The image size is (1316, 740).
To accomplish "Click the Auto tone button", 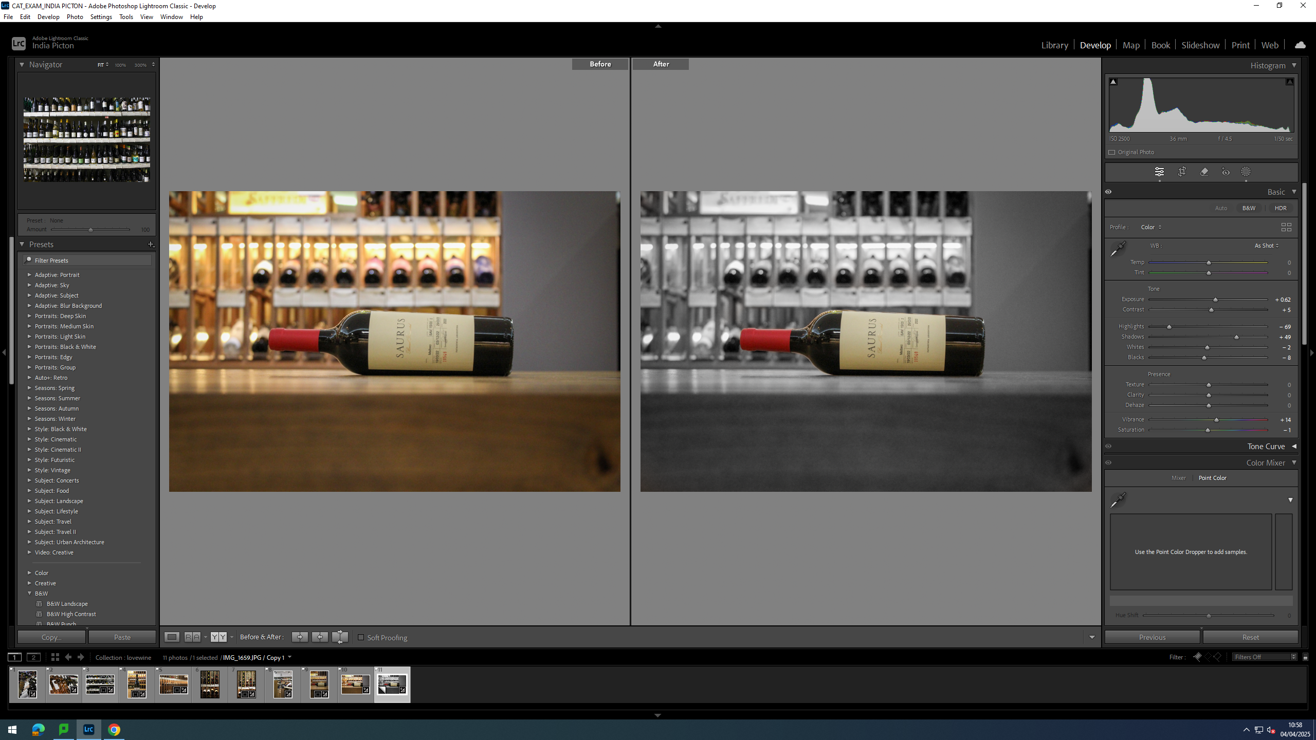I will [x=1221, y=208].
